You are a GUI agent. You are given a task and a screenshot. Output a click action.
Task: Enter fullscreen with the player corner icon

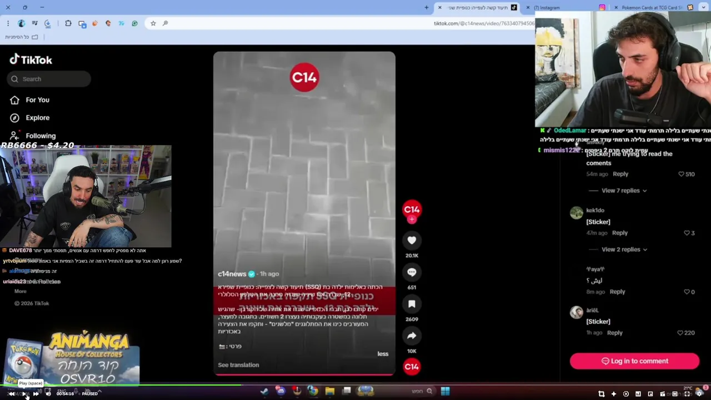pyautogui.click(x=687, y=394)
